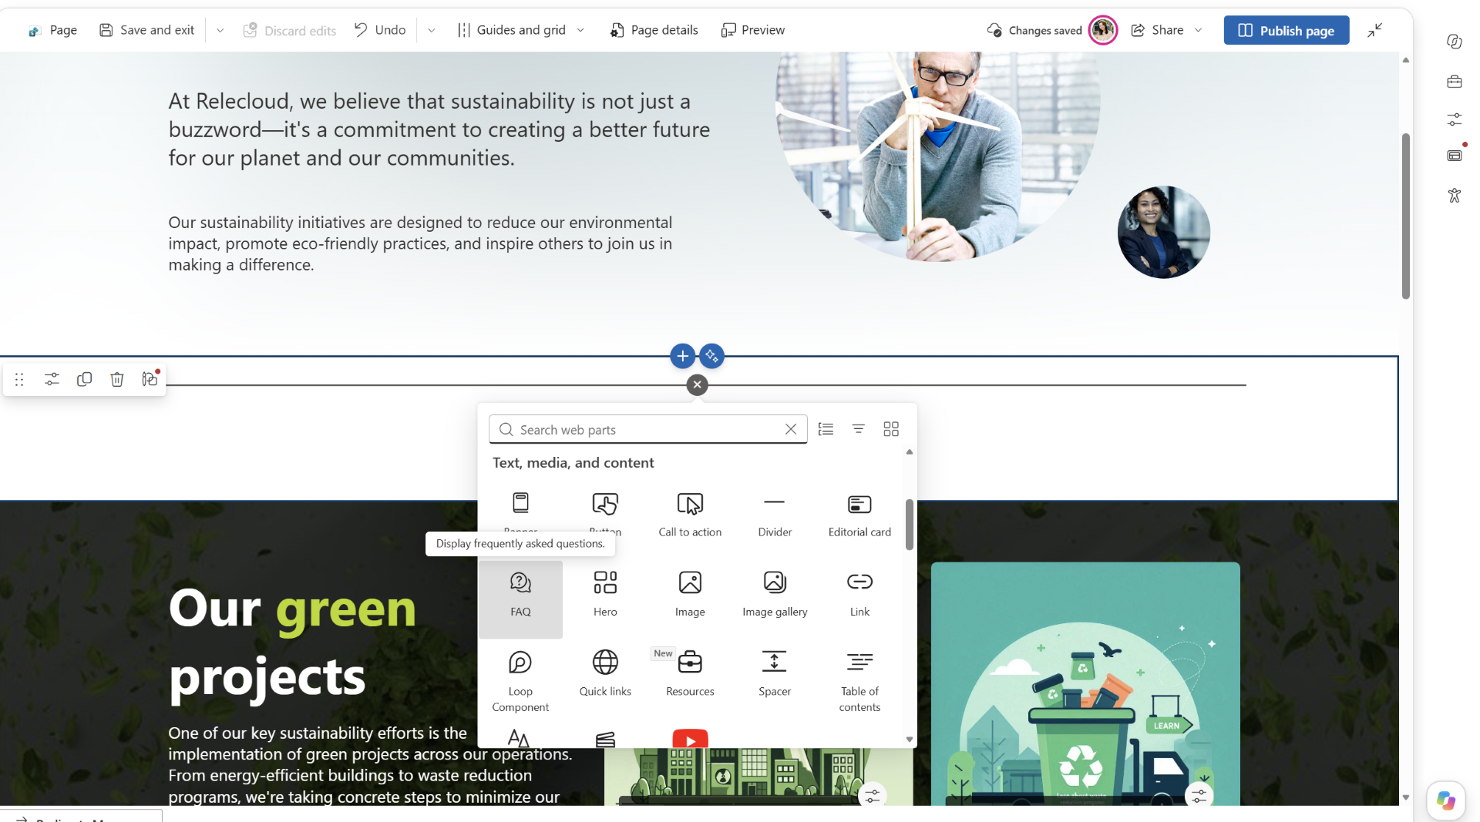Click the main page vertical scrollbar
This screenshot has width=1480, height=822.
[x=1406, y=216]
